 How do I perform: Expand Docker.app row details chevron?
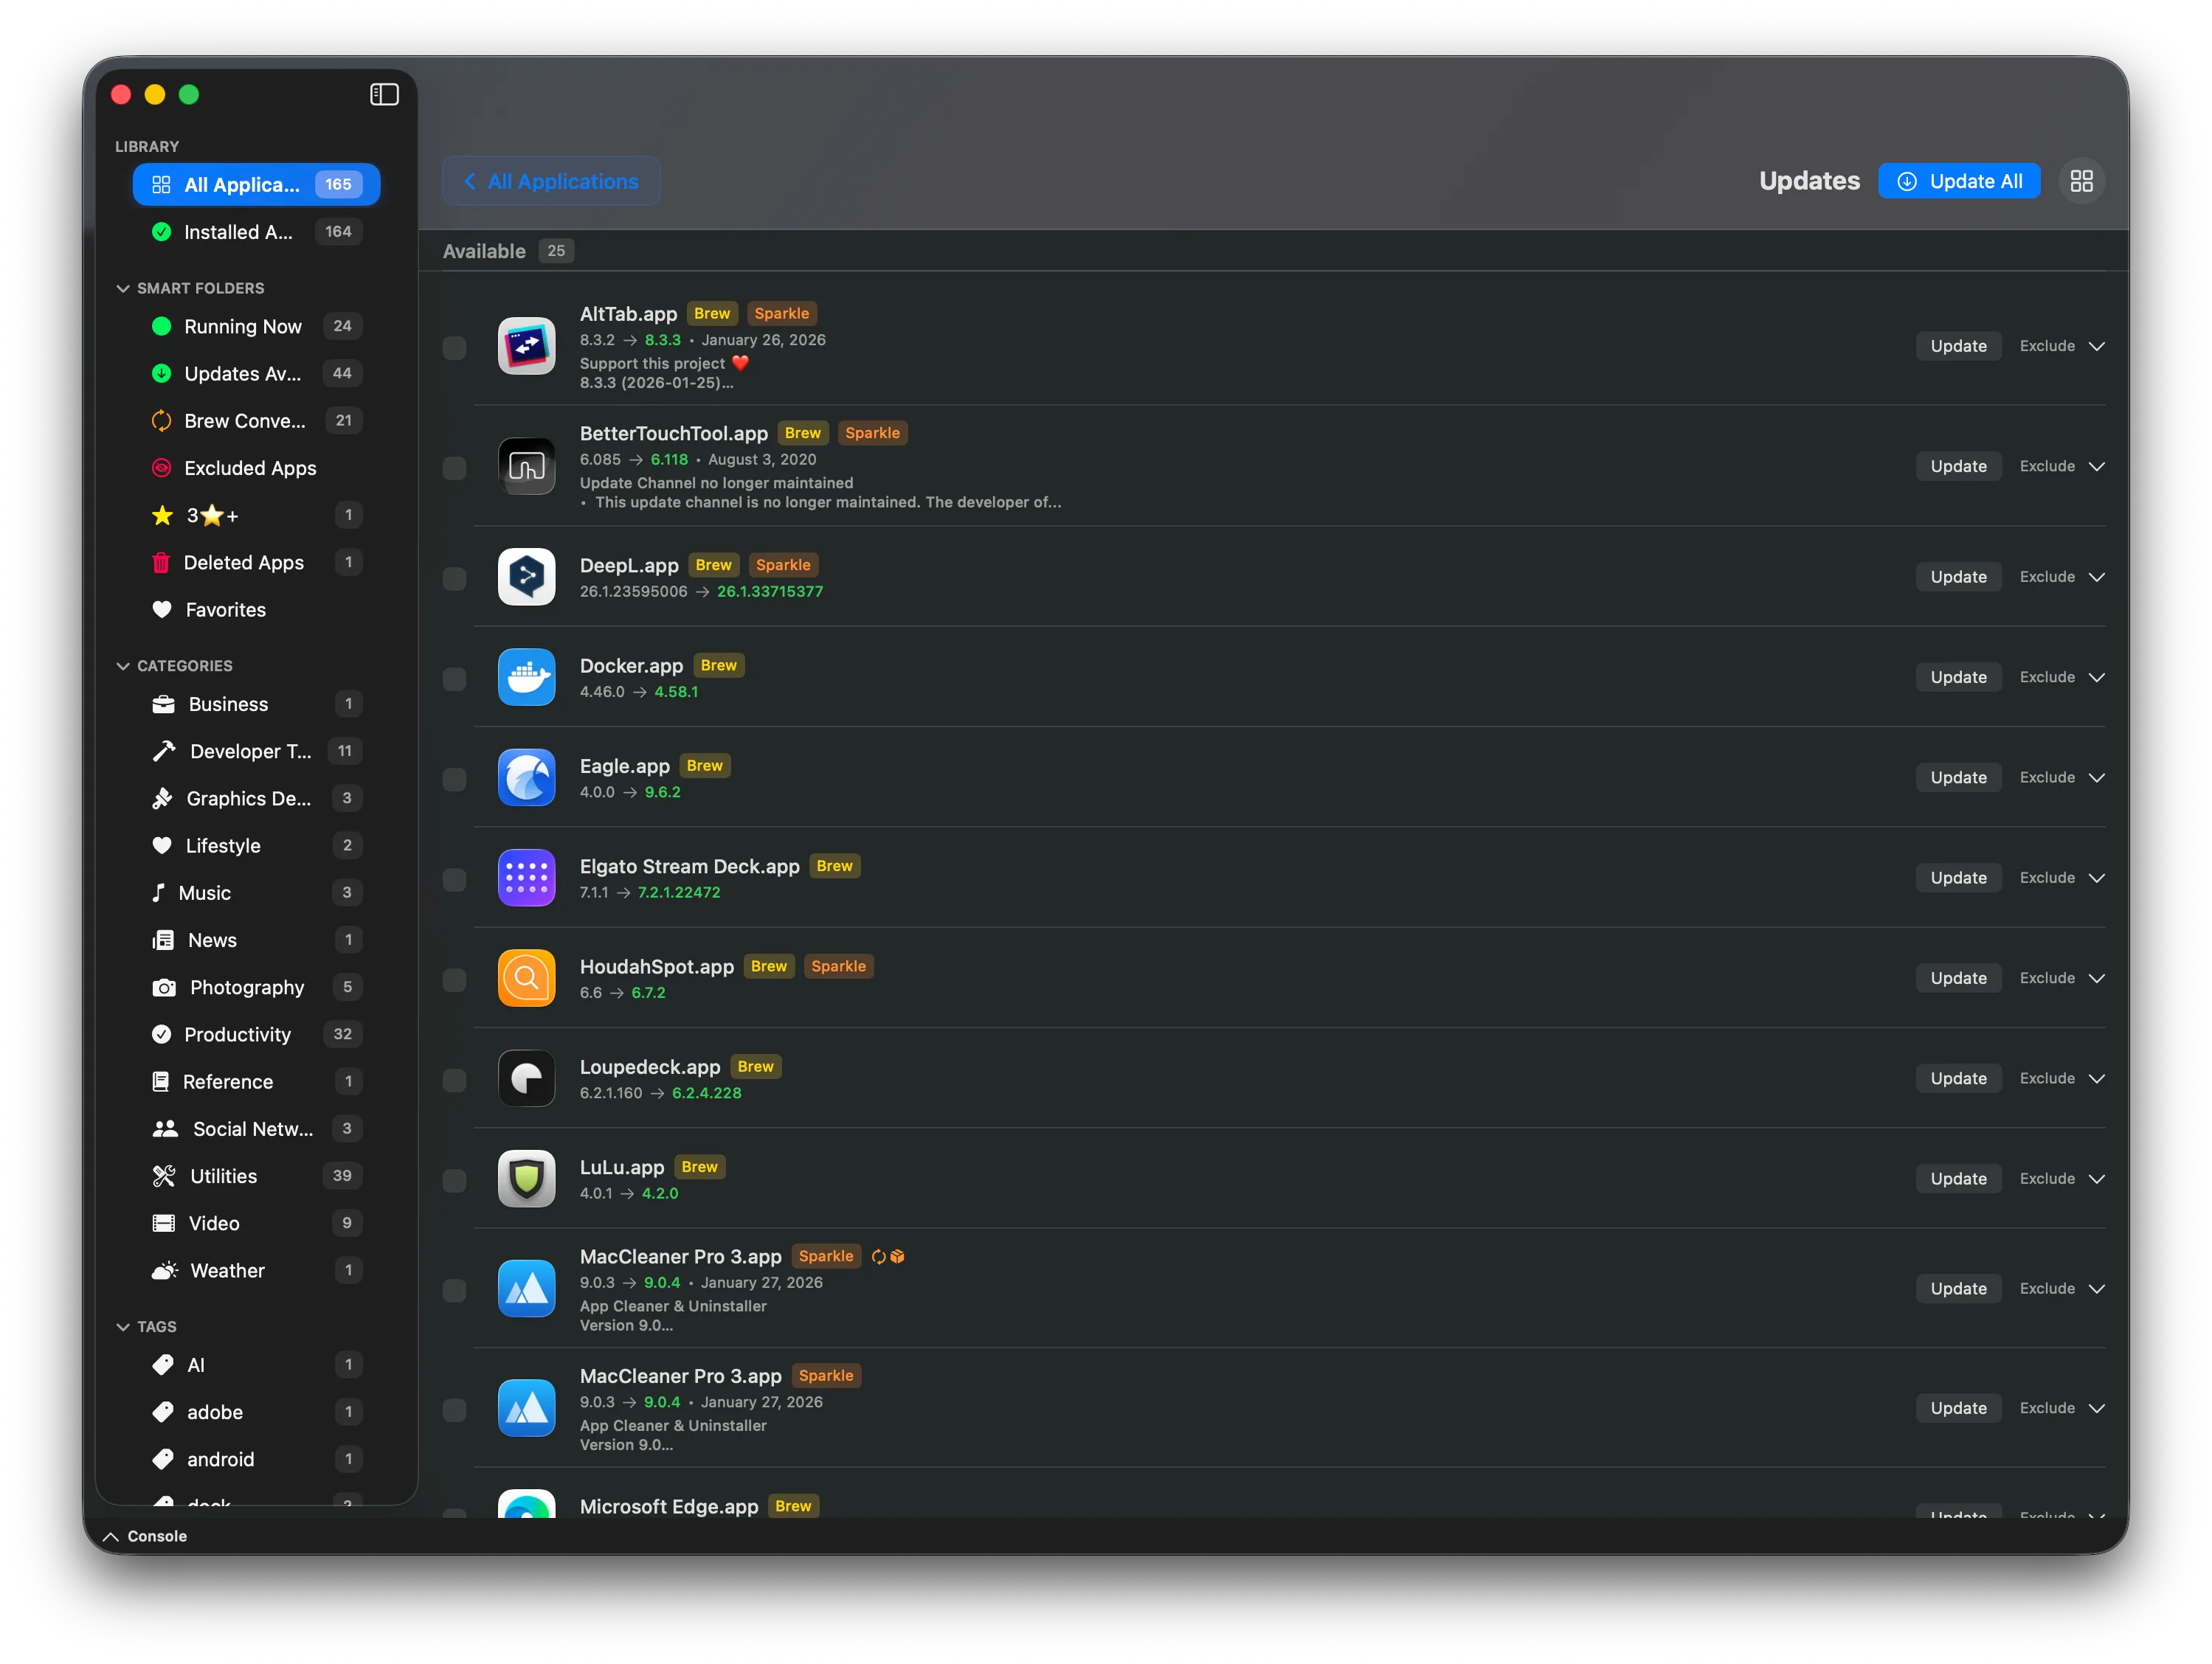point(2098,678)
